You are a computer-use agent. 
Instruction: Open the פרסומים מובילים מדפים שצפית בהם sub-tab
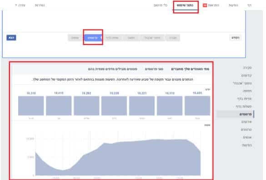[112, 69]
